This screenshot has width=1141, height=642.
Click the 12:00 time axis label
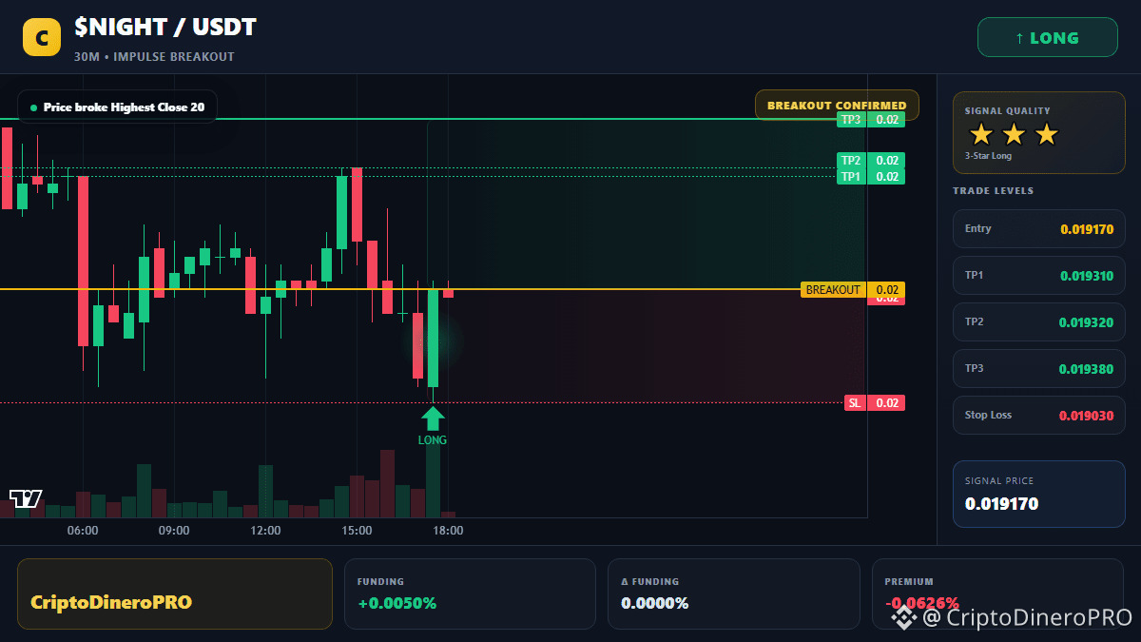(265, 531)
